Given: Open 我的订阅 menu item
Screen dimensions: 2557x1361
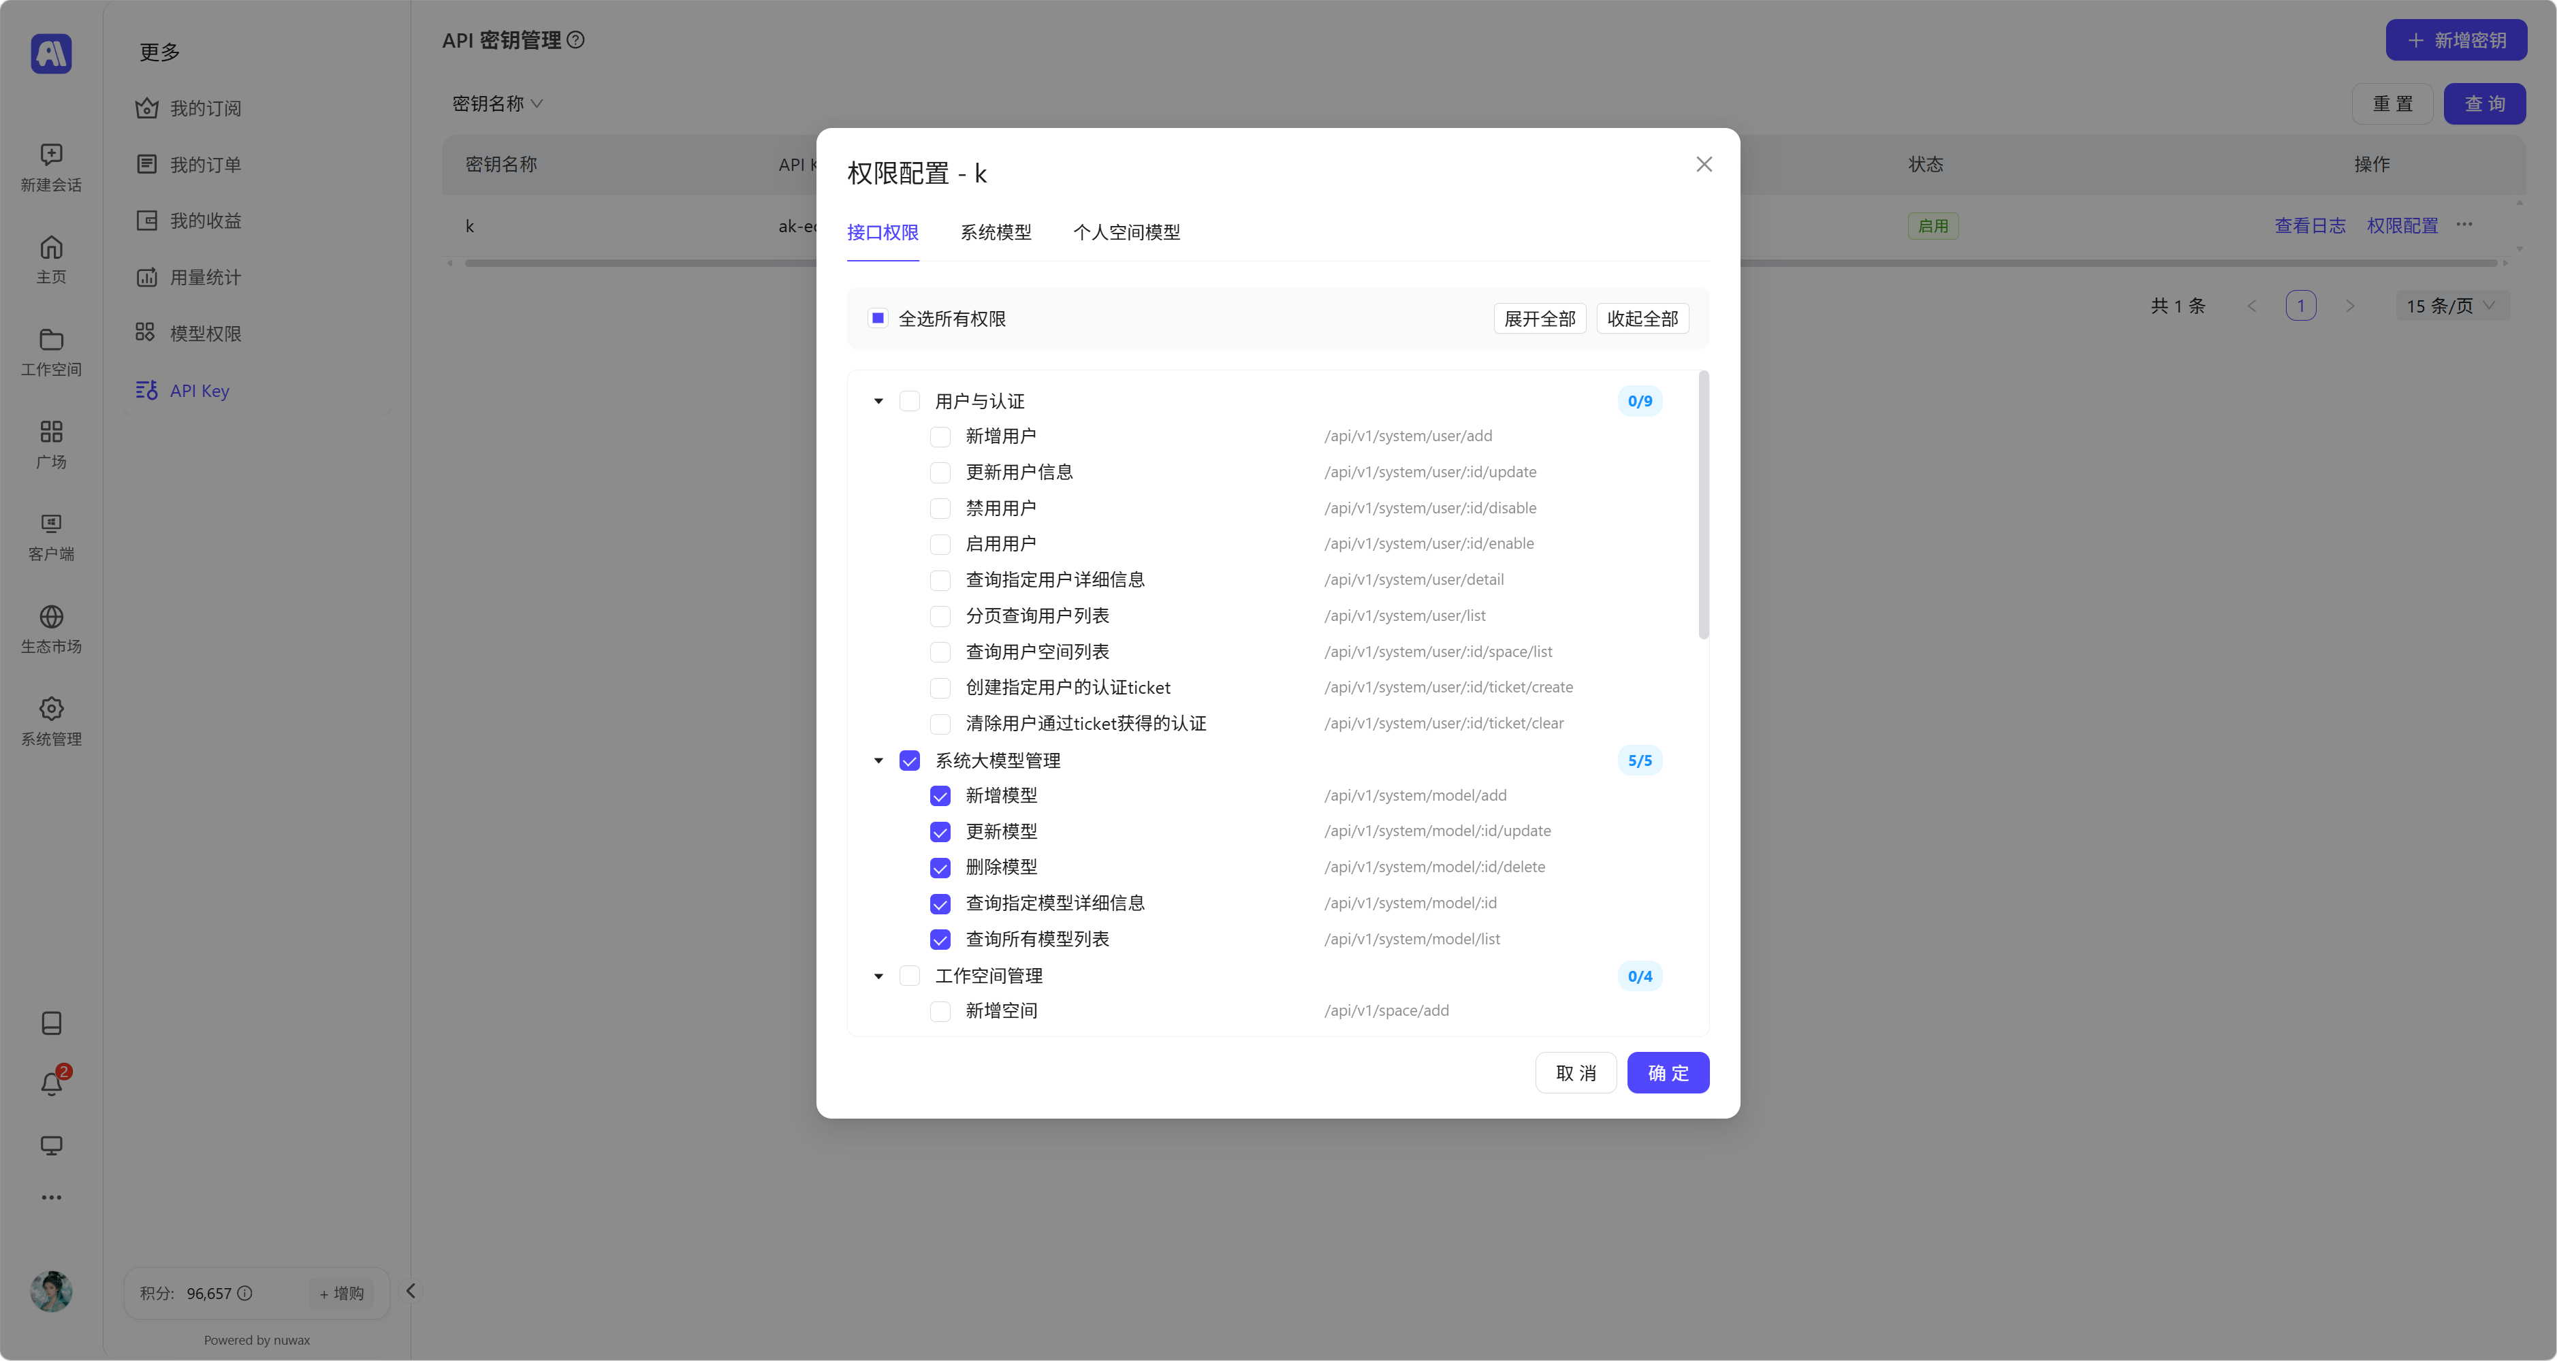Looking at the screenshot, I should [x=256, y=108].
